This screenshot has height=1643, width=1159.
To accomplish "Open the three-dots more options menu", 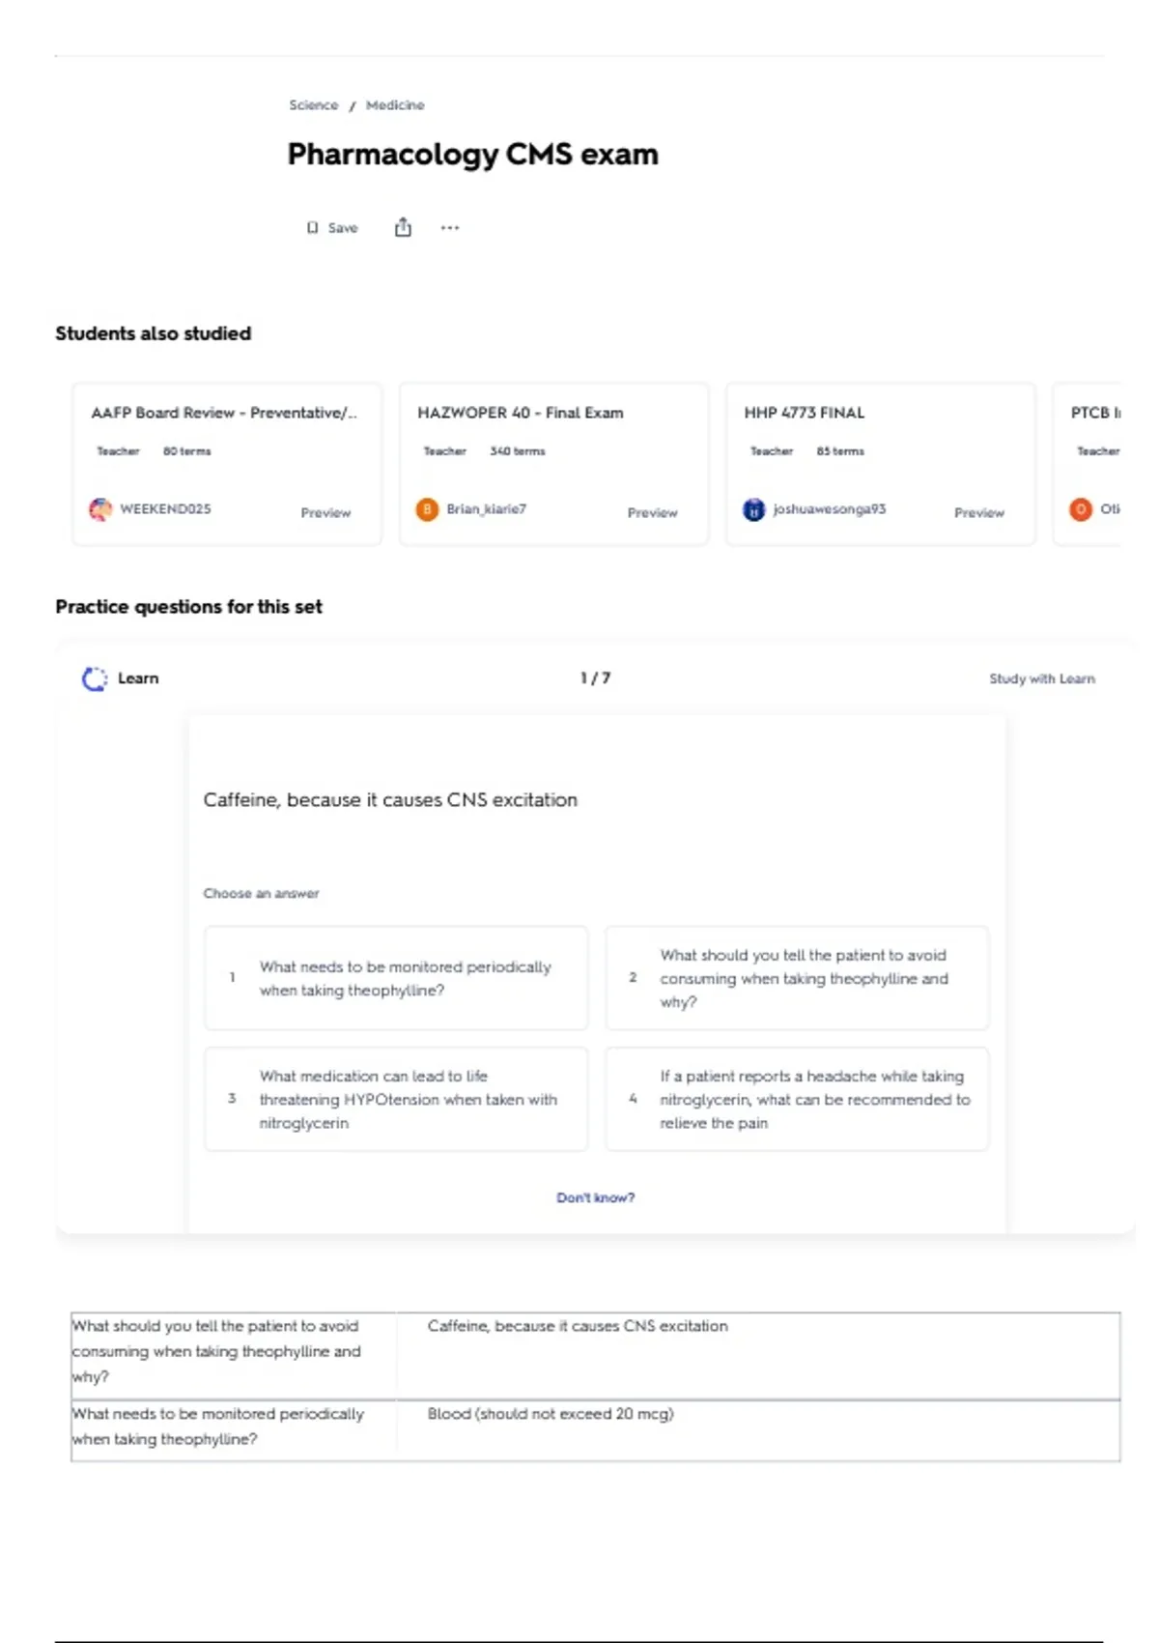I will pyautogui.click(x=450, y=228).
